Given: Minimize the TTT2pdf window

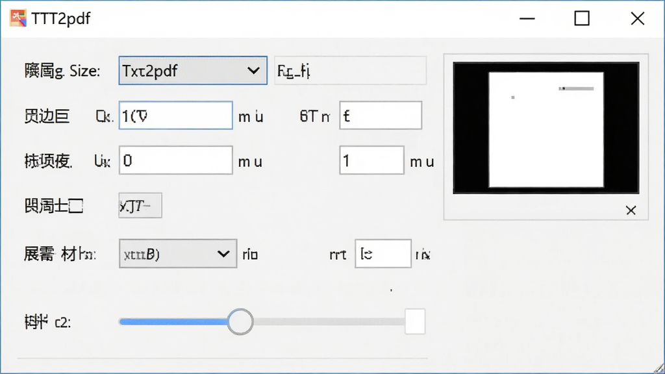Looking at the screenshot, I should (527, 19).
